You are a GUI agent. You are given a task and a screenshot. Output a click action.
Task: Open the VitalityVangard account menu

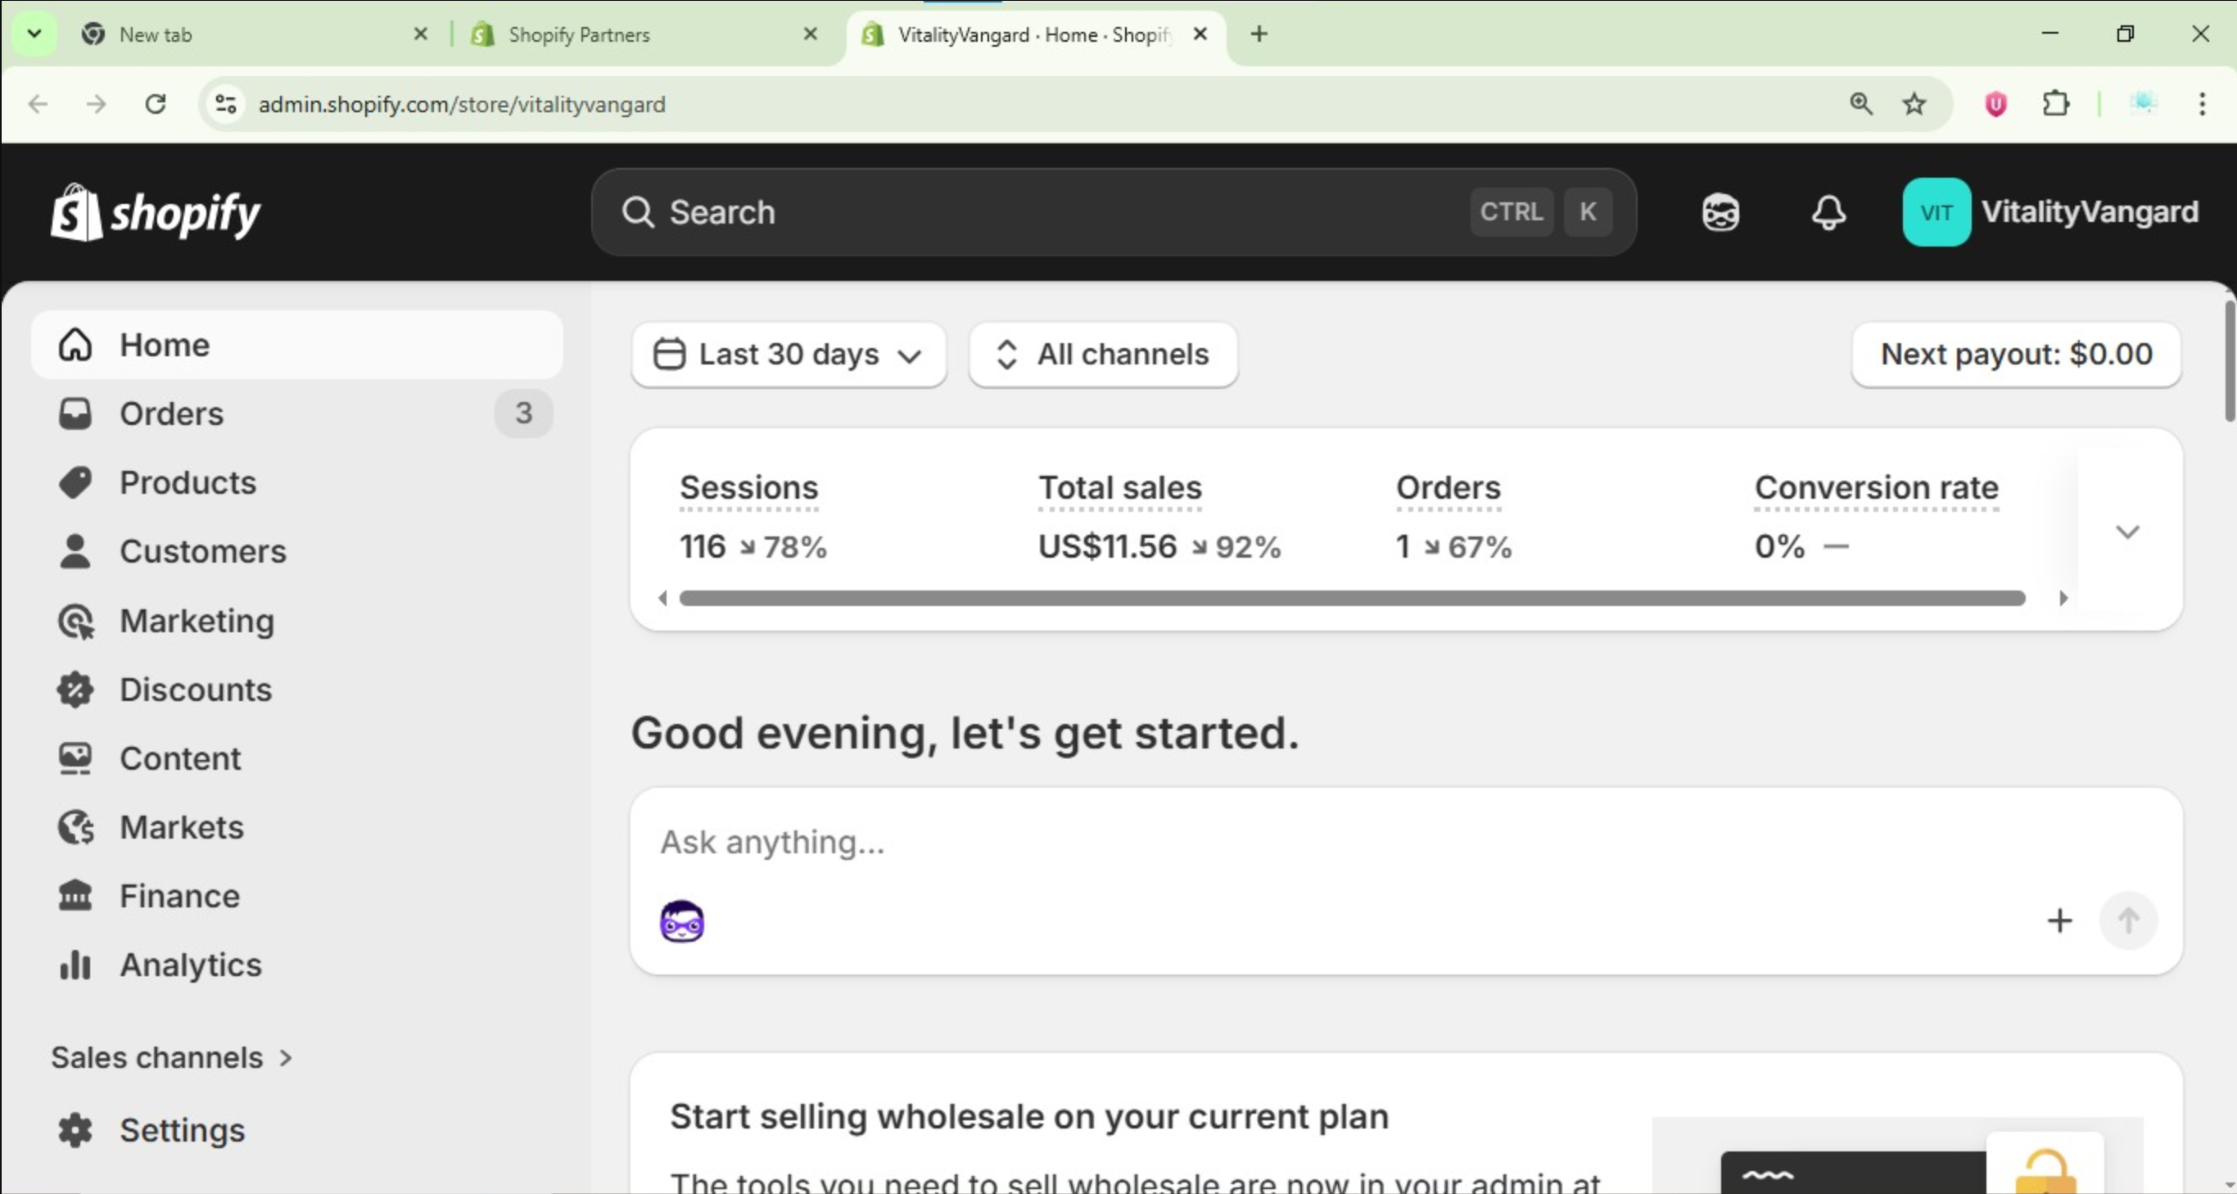(x=2049, y=212)
